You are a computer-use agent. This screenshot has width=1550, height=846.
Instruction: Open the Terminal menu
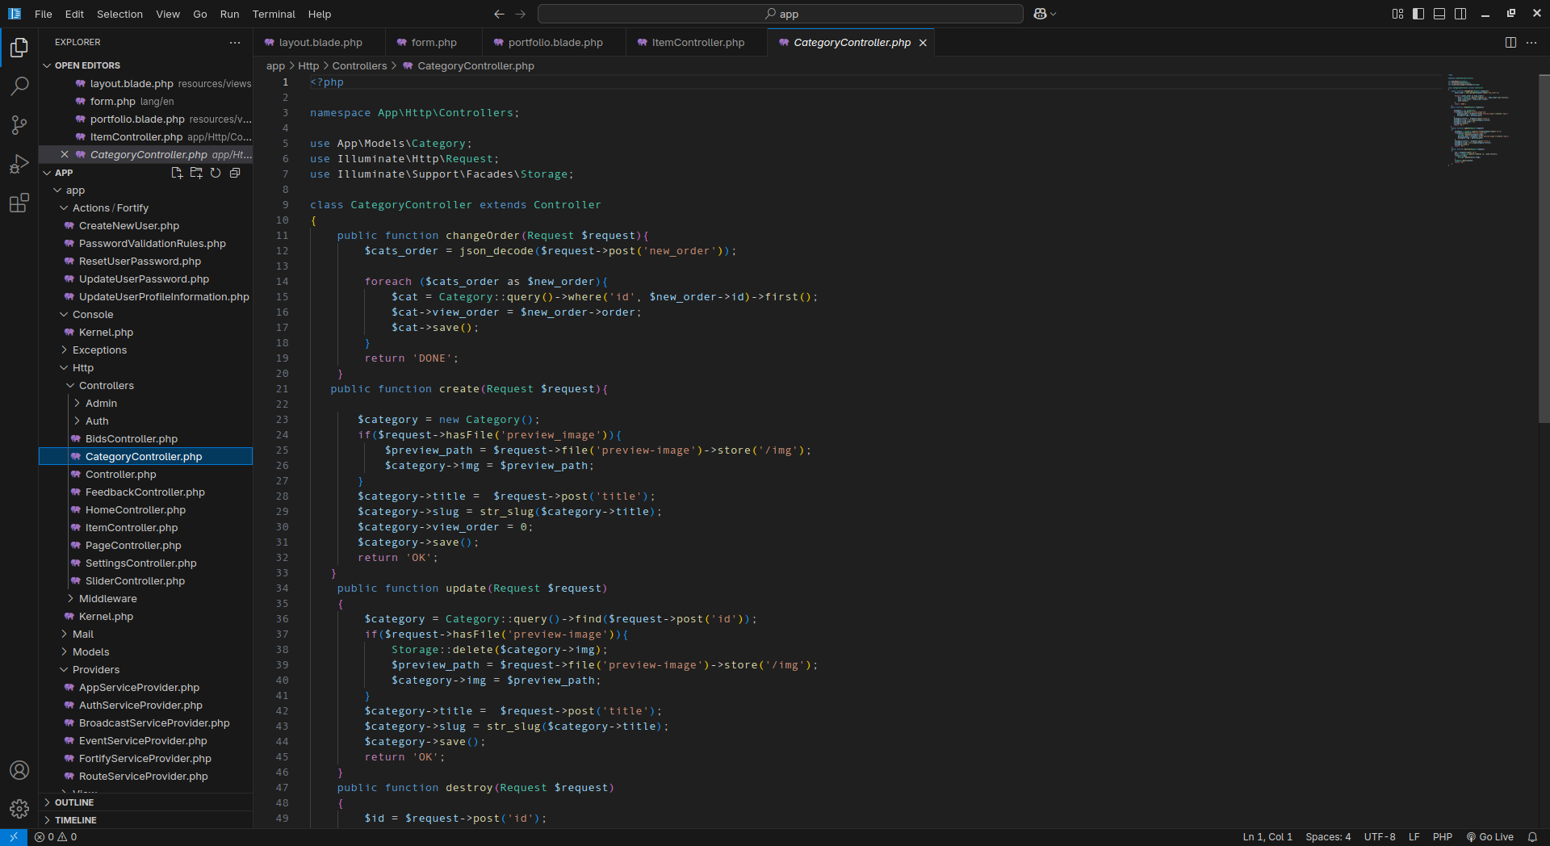(x=274, y=14)
